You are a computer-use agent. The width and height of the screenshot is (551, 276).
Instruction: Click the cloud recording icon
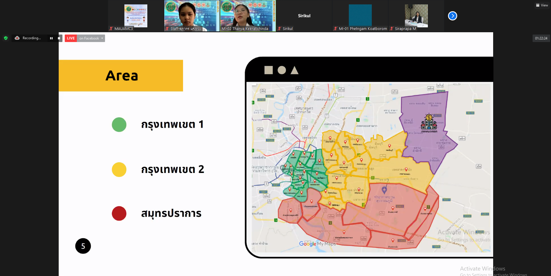17,38
